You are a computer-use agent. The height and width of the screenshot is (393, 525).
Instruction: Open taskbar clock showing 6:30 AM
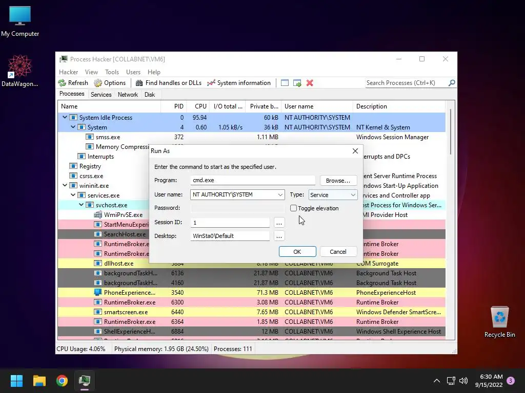point(489,381)
